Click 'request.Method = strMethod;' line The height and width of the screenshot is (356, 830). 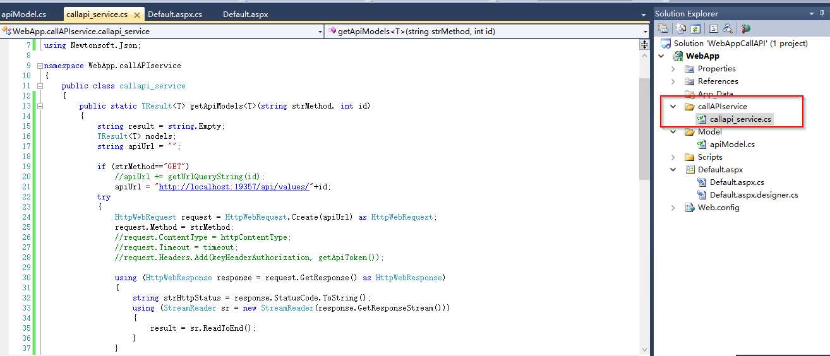pos(174,227)
